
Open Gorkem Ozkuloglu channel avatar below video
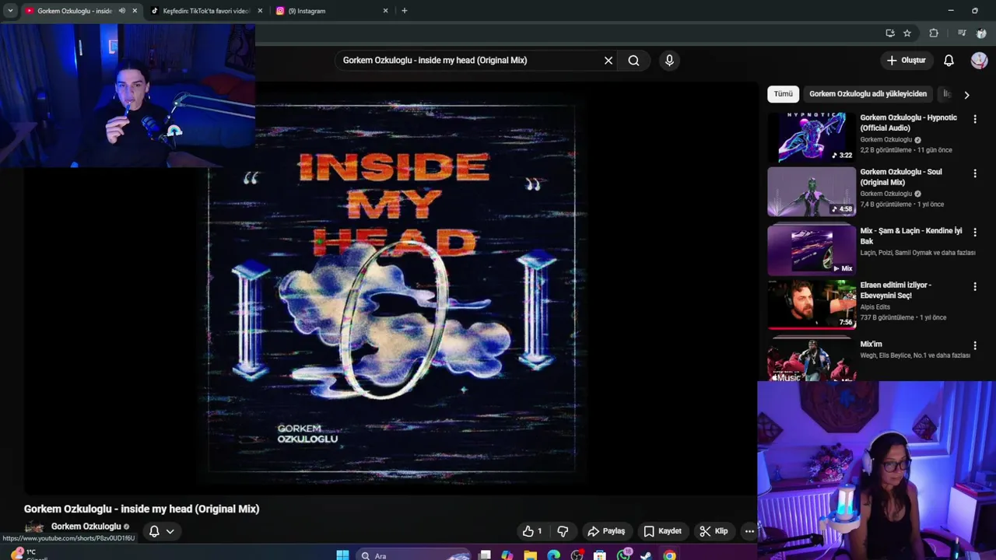(x=33, y=530)
